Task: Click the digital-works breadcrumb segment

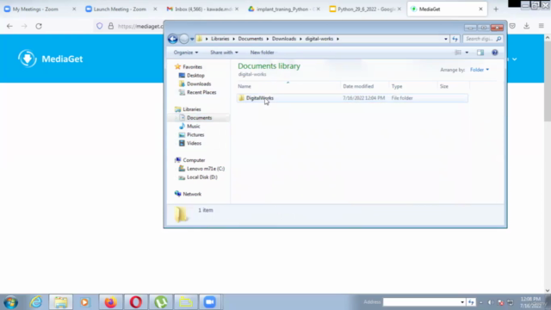Action: (319, 39)
